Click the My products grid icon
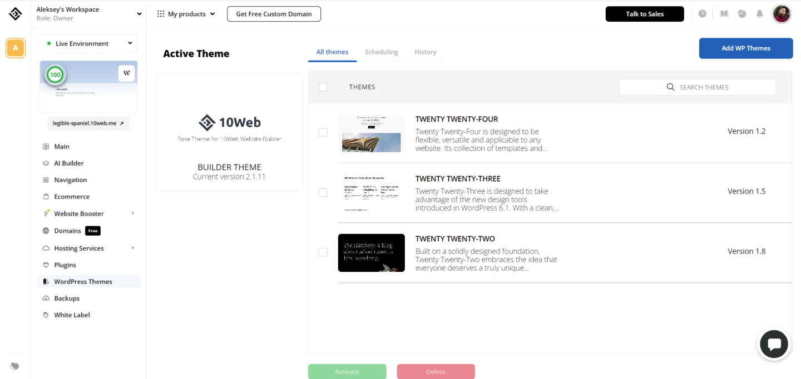Viewport: 801px width, 379px height. click(x=161, y=14)
